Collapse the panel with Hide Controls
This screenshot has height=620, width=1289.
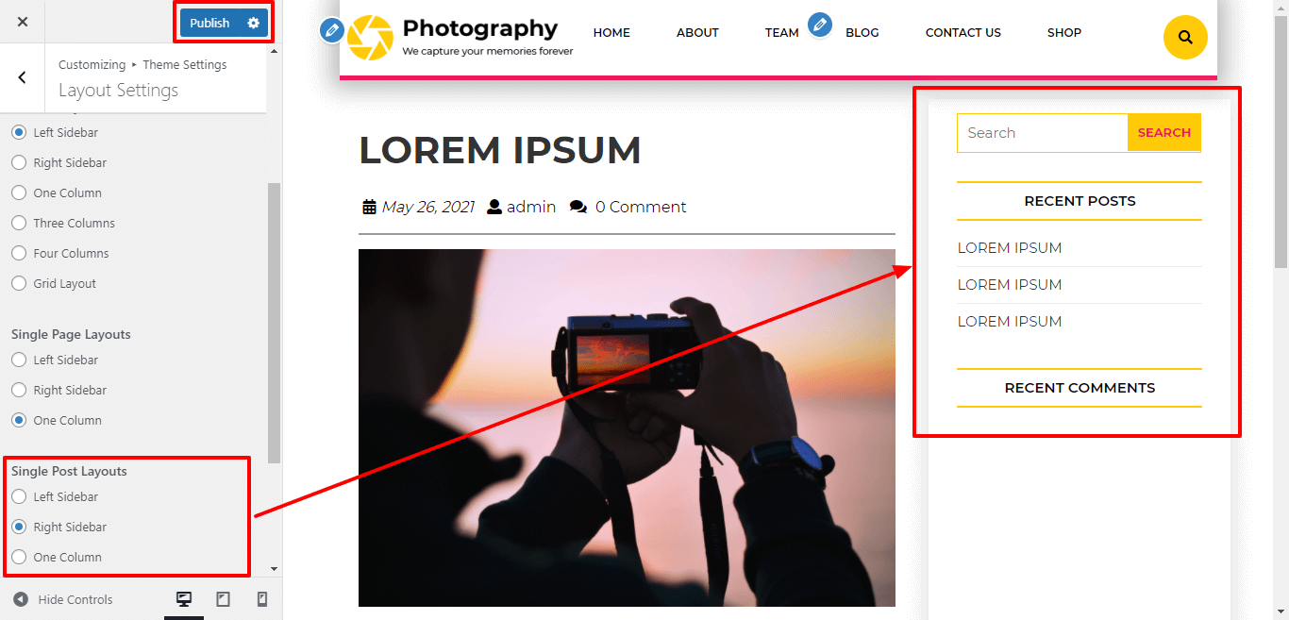coord(63,599)
